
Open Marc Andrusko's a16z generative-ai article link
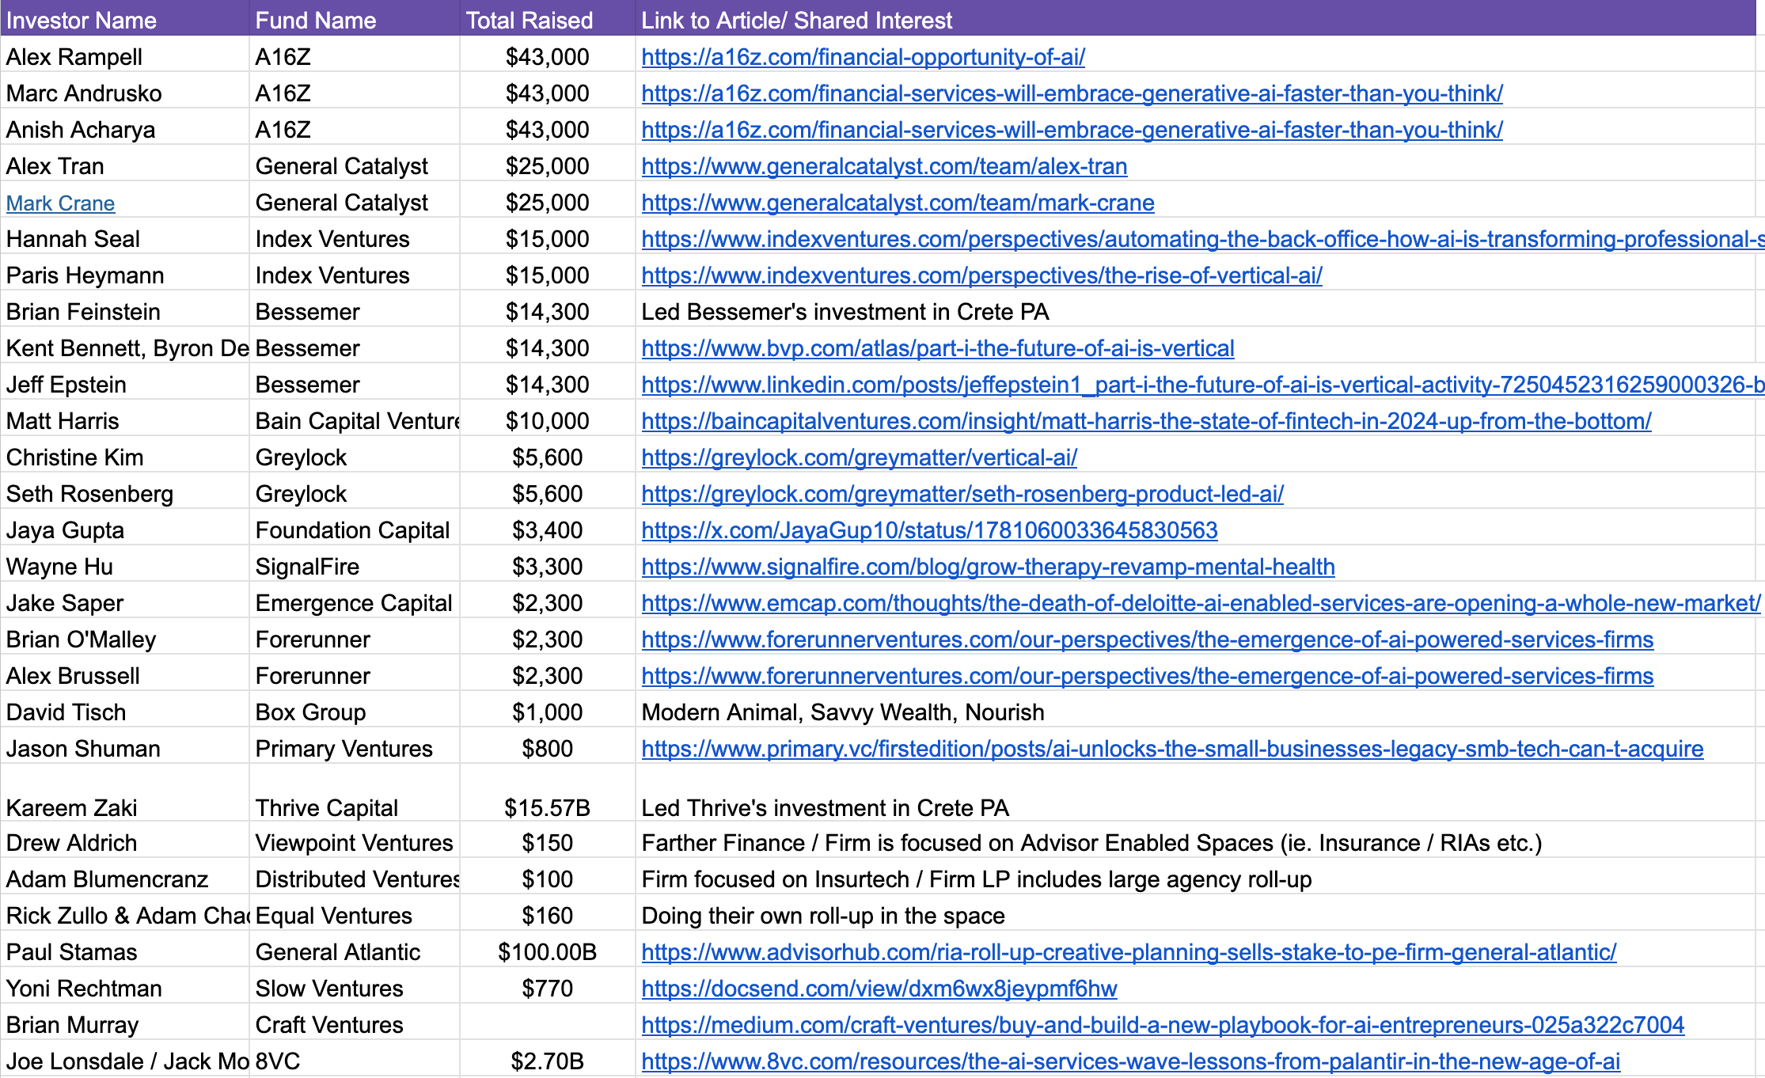1072,93
